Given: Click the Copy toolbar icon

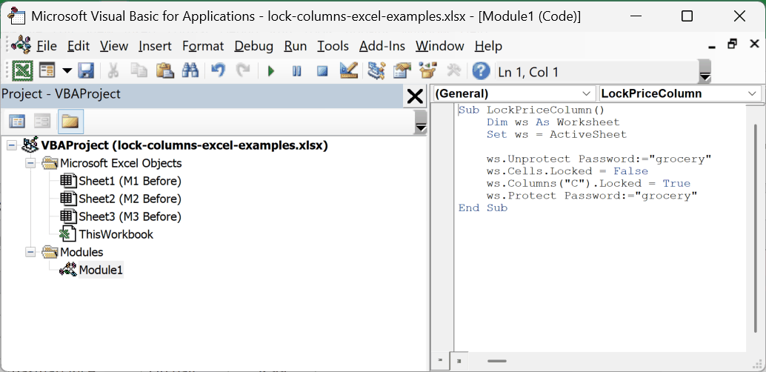Looking at the screenshot, I should coord(139,71).
